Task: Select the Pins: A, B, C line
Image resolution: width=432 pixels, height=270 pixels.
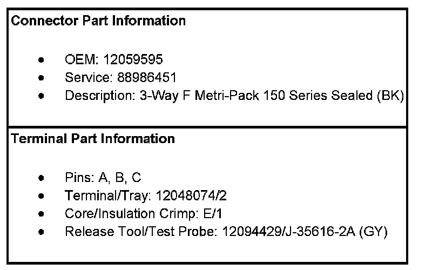Action: pyautogui.click(x=103, y=178)
